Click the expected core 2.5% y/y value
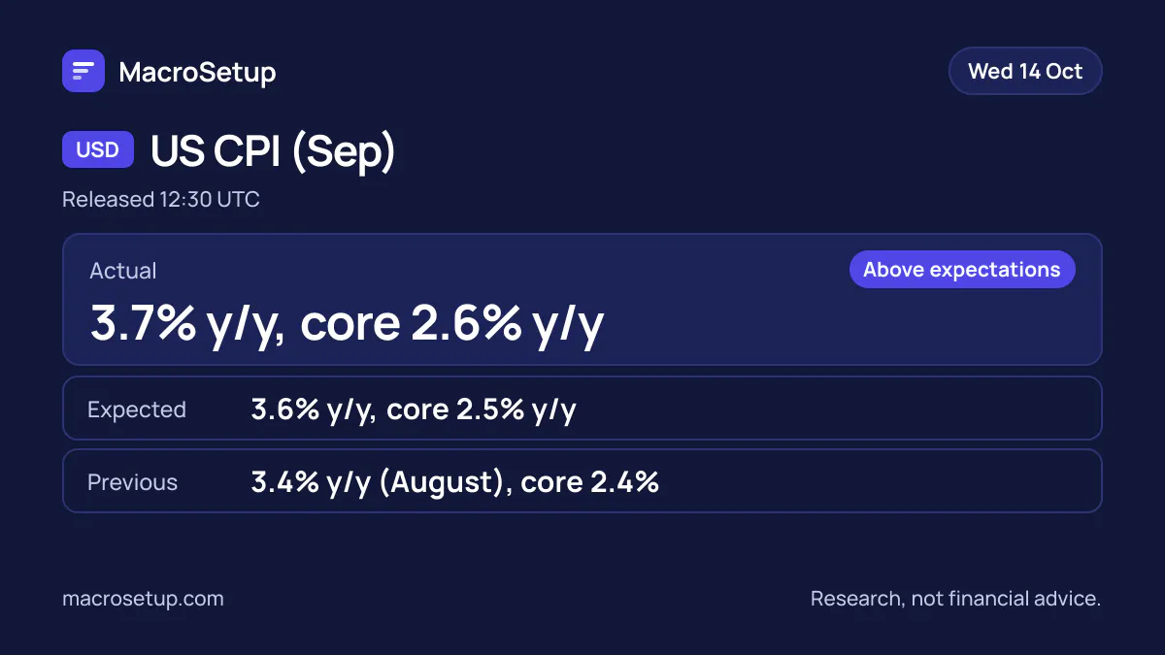The height and width of the screenshot is (655, 1165). pos(482,409)
